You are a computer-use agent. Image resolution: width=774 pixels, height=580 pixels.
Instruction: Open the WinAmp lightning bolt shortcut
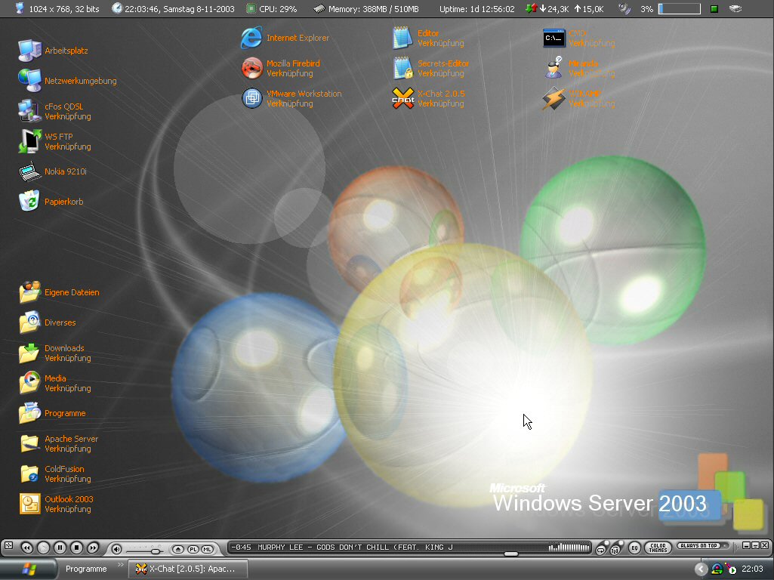554,99
